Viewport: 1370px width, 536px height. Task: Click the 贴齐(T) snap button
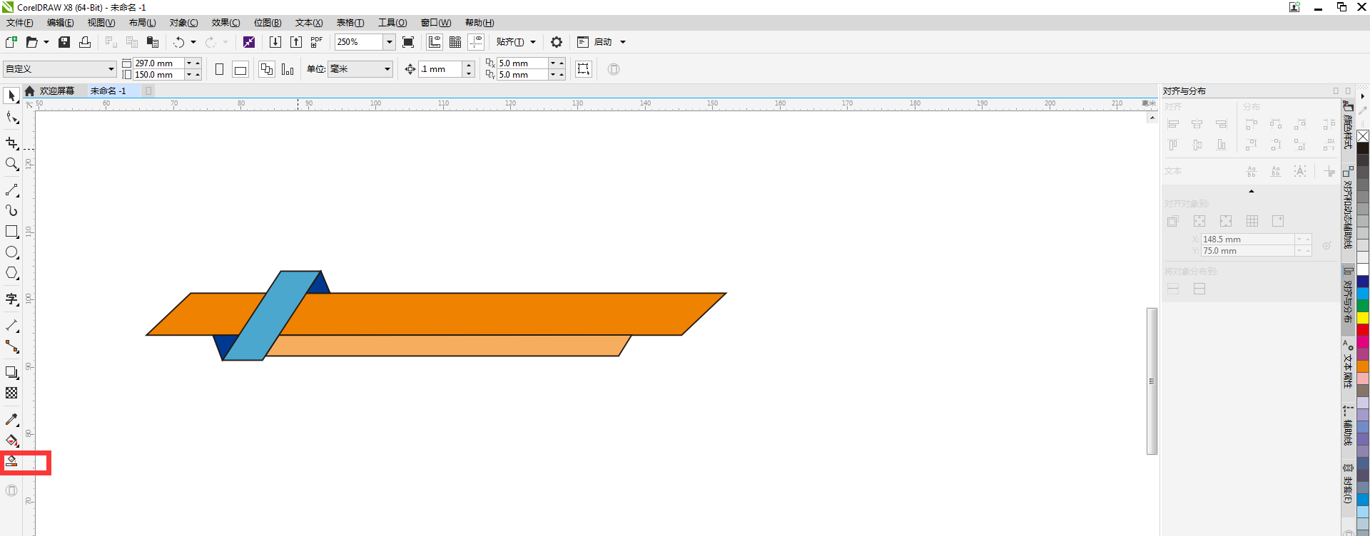510,42
